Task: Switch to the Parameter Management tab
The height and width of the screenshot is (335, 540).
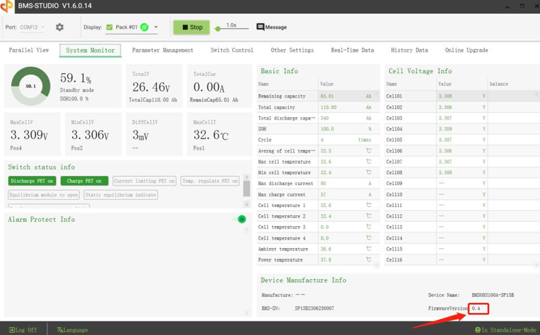Action: coord(163,49)
